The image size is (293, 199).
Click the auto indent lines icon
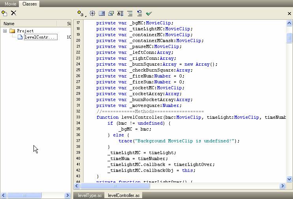coord(130,13)
